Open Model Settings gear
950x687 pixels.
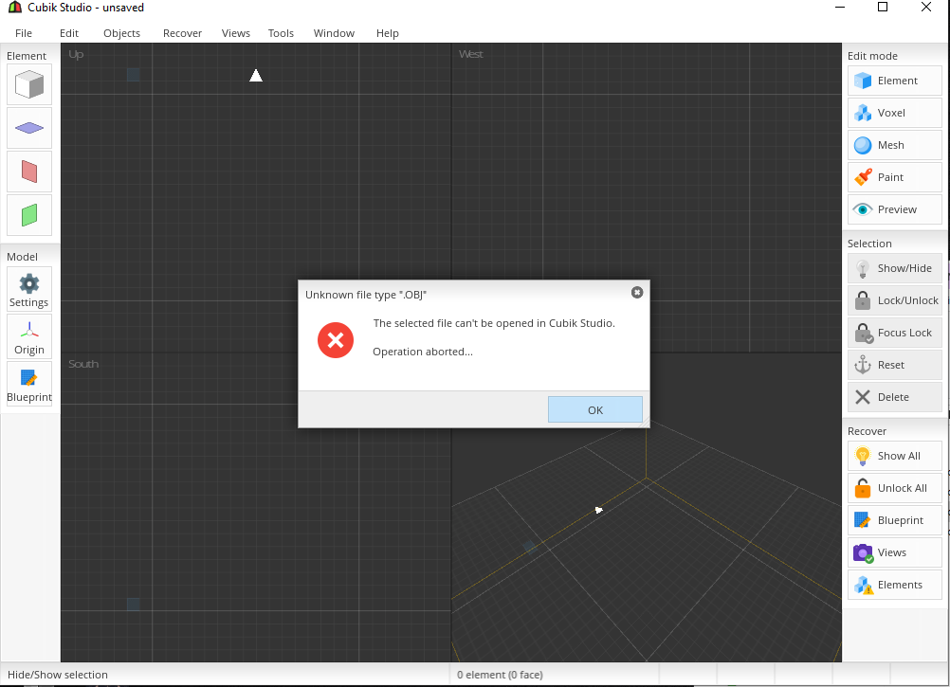29,289
